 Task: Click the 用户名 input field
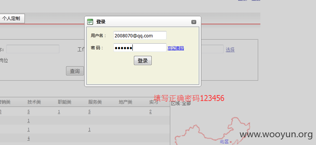click(140, 36)
